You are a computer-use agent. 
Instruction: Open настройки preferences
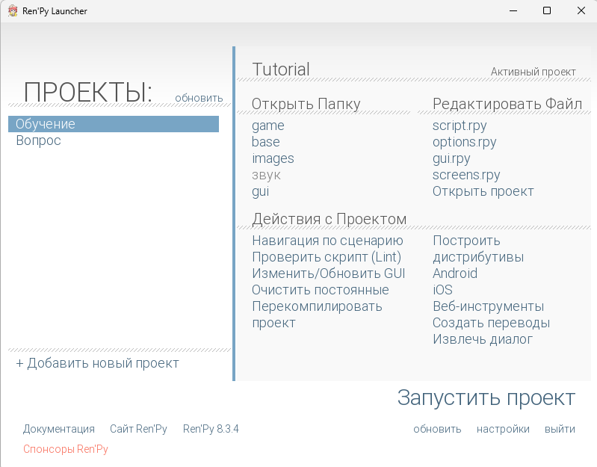(503, 430)
